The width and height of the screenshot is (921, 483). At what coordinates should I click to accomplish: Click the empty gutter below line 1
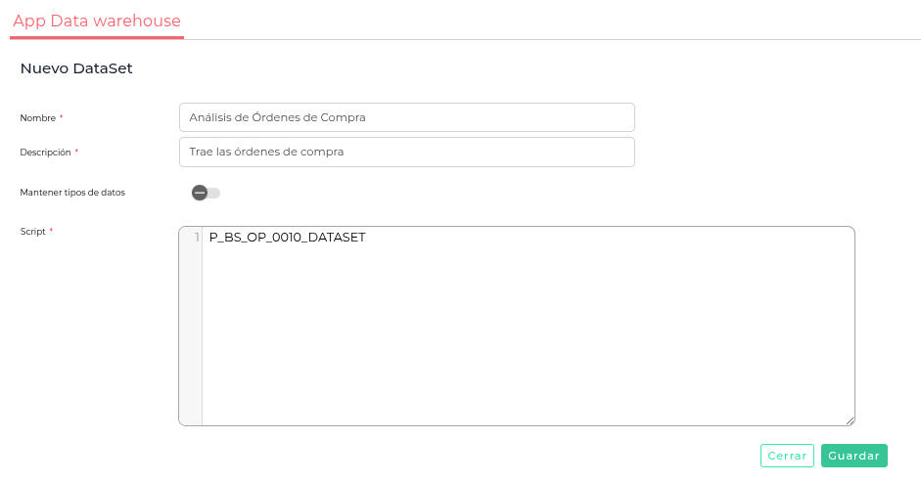click(191, 332)
